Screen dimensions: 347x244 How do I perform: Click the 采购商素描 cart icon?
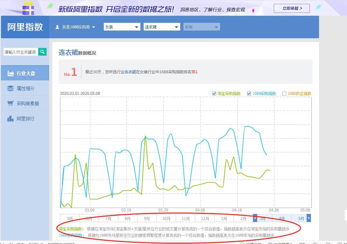(x=10, y=104)
